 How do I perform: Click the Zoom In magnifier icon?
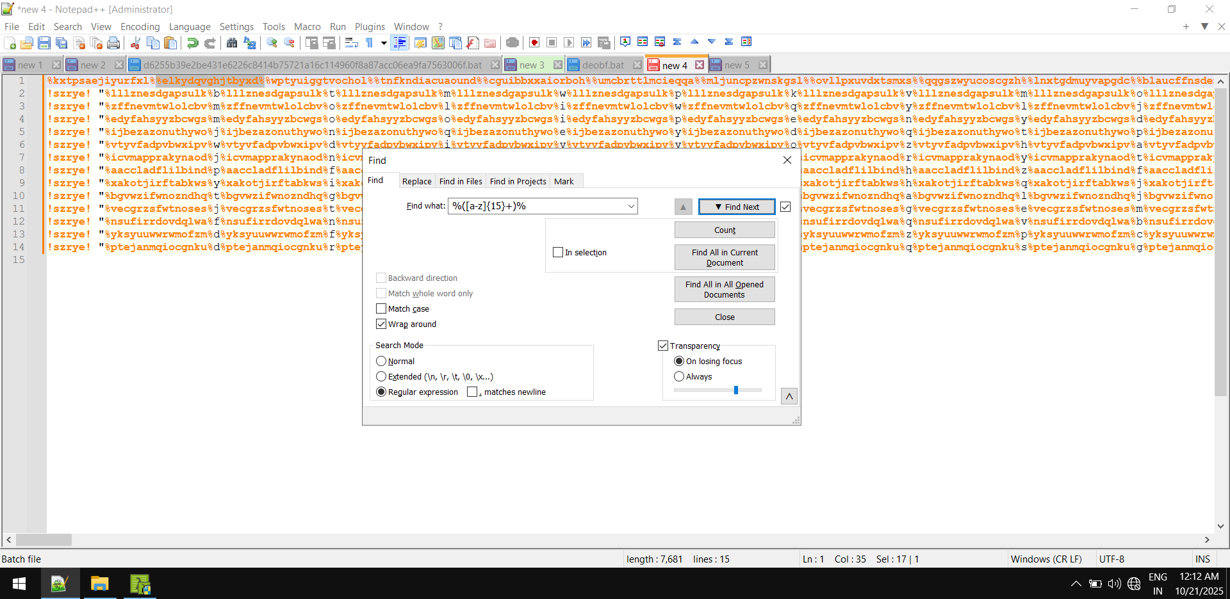tap(272, 43)
